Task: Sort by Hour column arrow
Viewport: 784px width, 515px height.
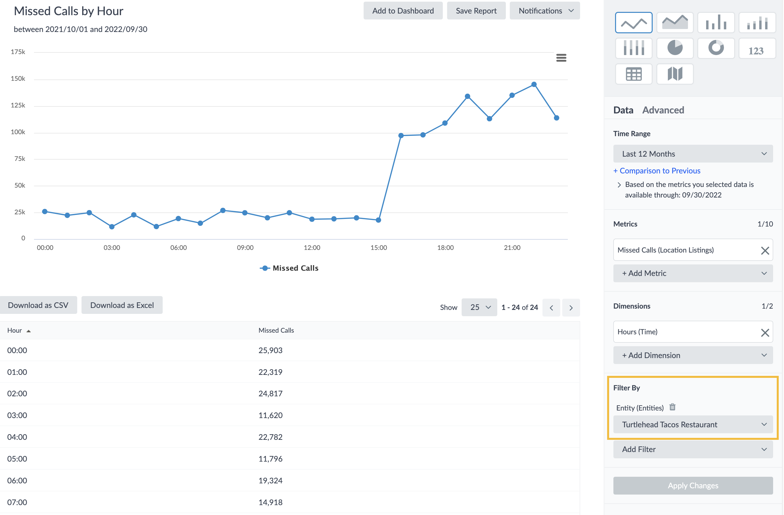Action: point(29,331)
